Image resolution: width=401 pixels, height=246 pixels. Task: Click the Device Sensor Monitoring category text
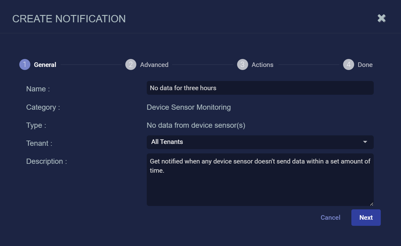pos(189,107)
